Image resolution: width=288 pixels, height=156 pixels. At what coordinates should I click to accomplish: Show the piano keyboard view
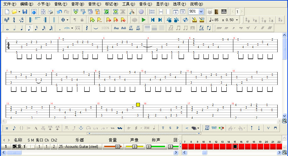[224, 12]
